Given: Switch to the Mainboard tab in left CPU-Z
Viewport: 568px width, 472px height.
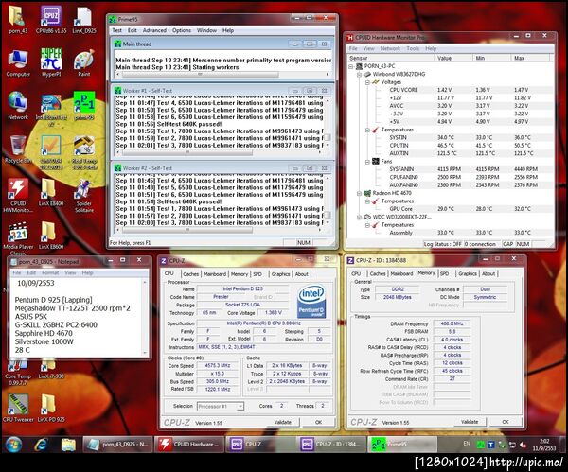Looking at the screenshot, I should pyautogui.click(x=215, y=274).
